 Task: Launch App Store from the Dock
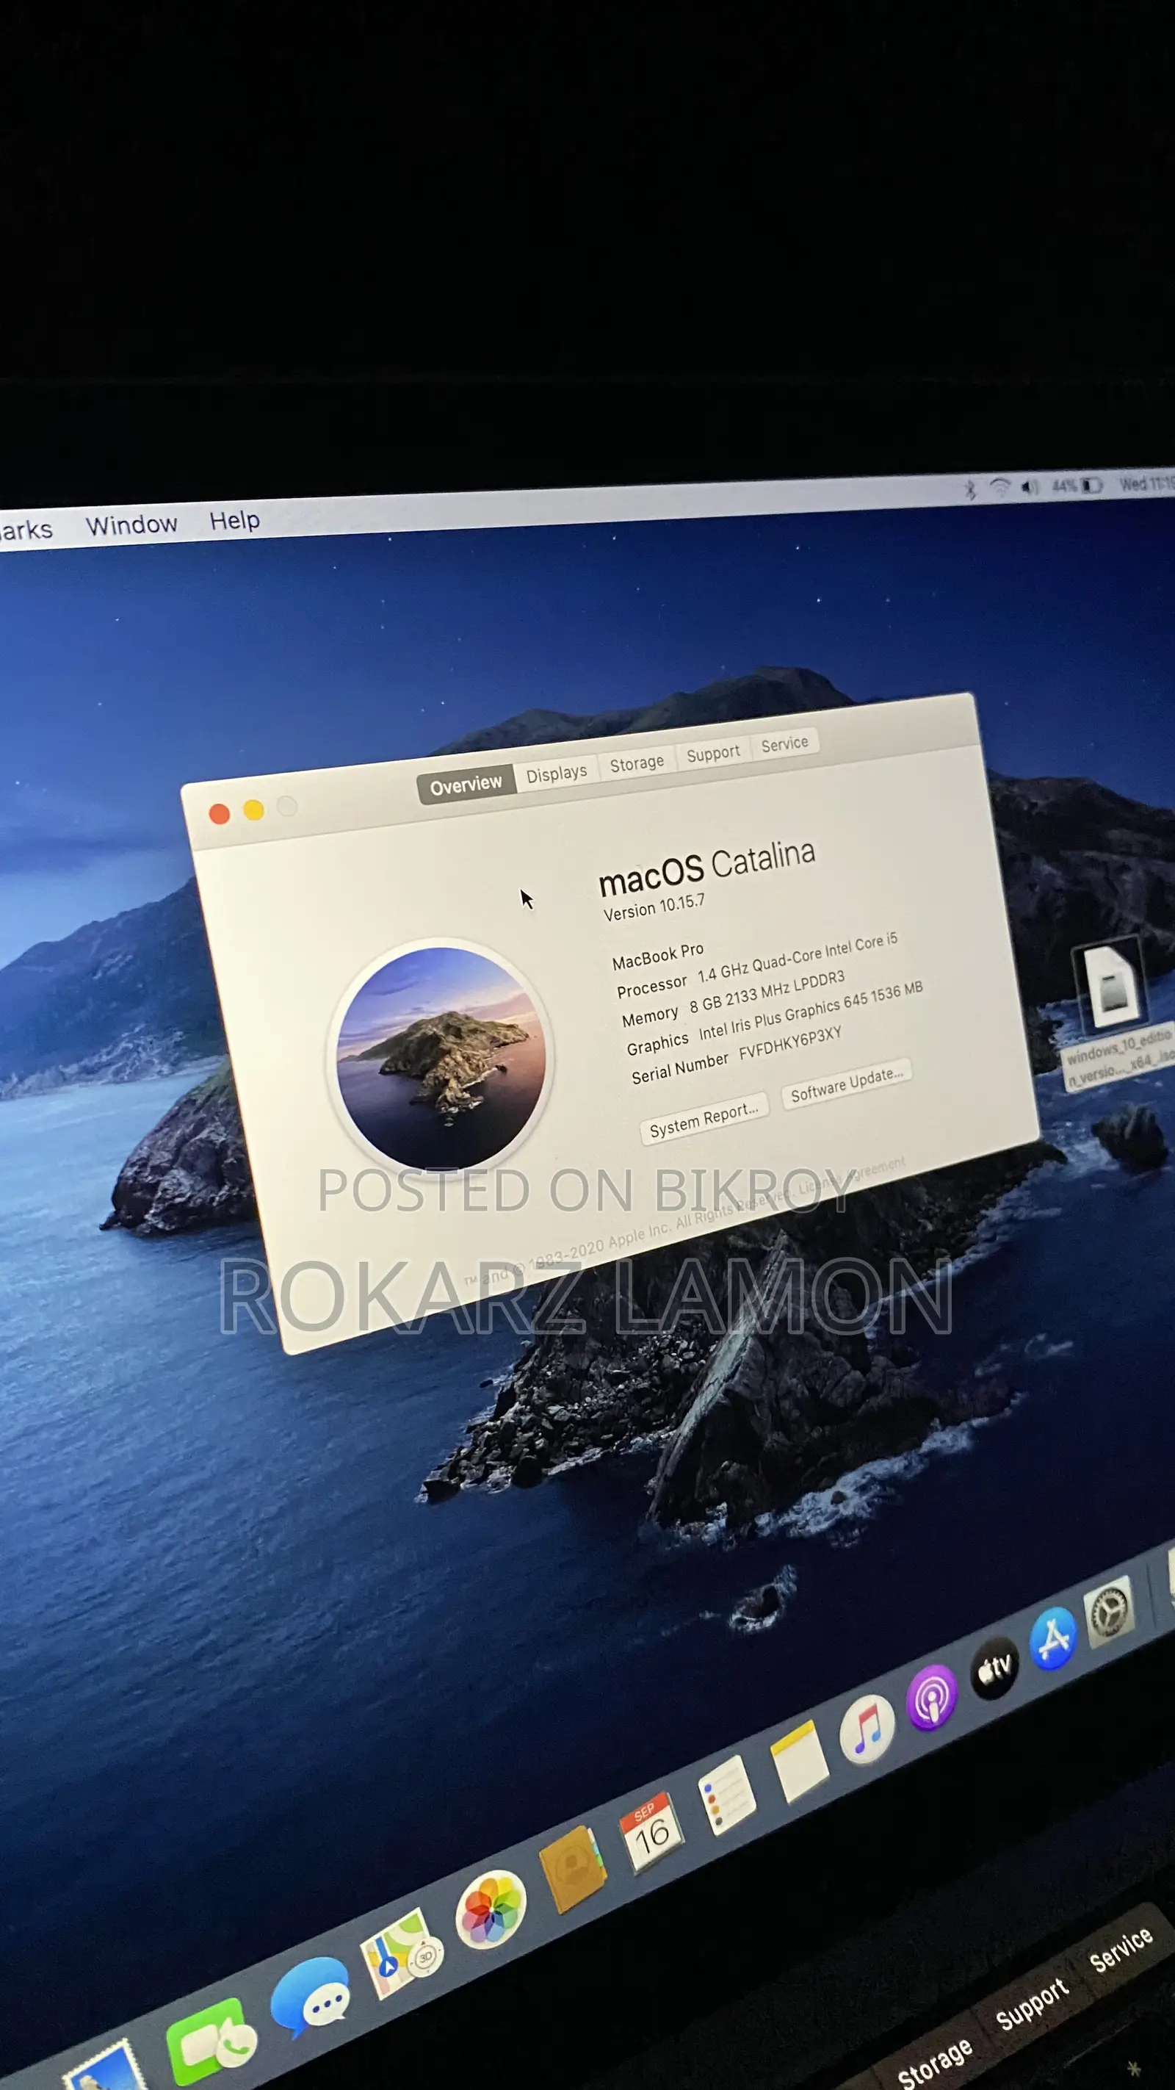(x=1052, y=1638)
